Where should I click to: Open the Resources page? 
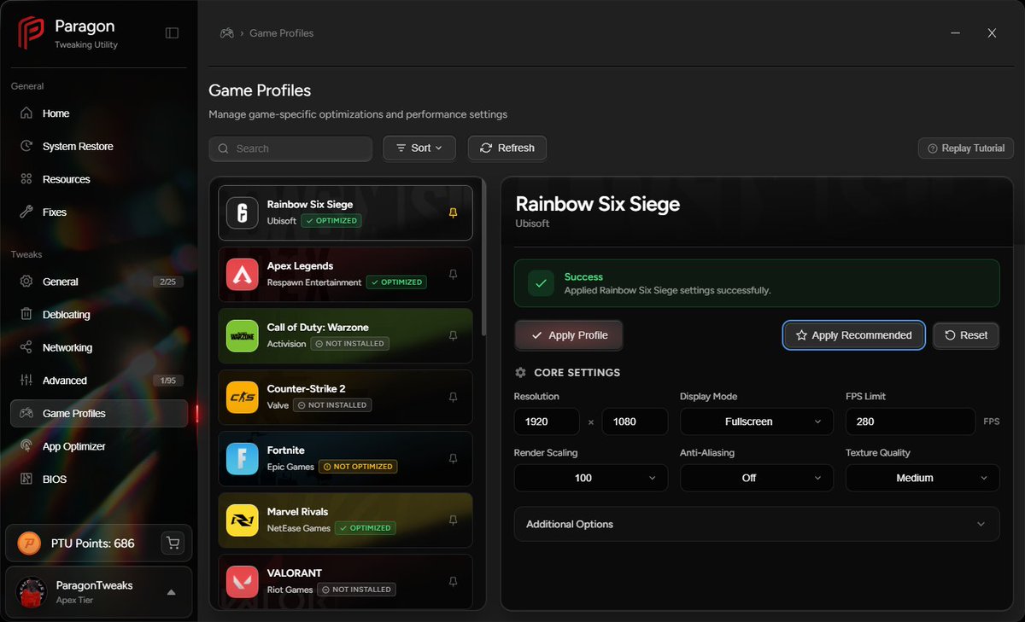click(99, 179)
